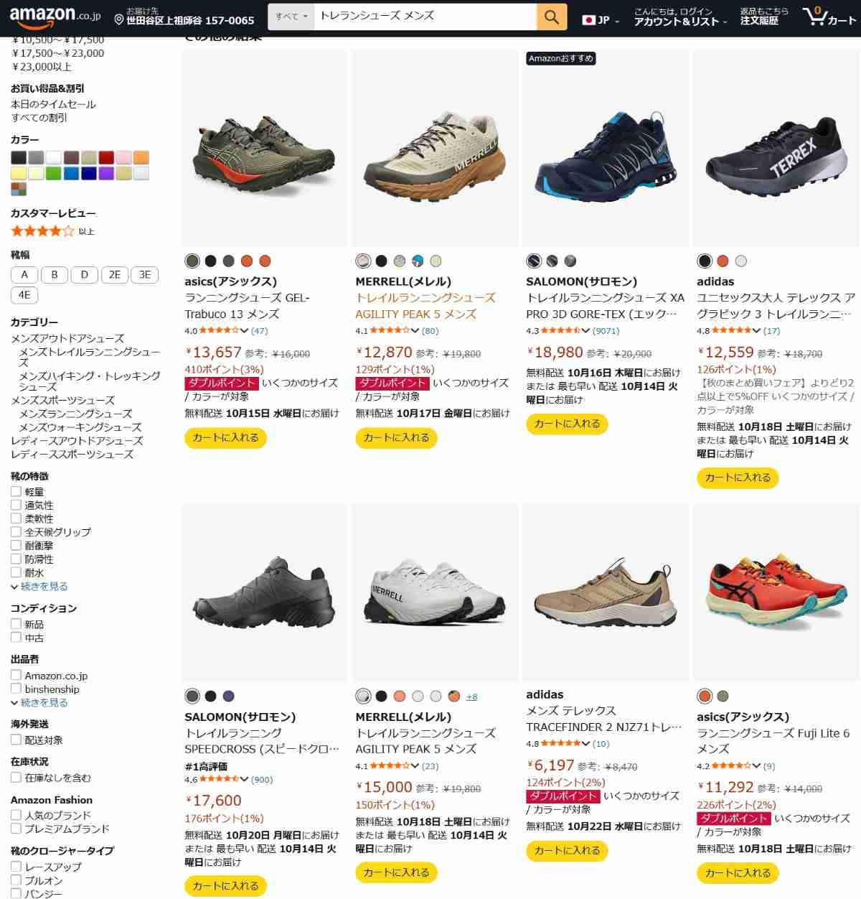Check the 新品 condition checkbox
The image size is (861, 899).
click(16, 624)
